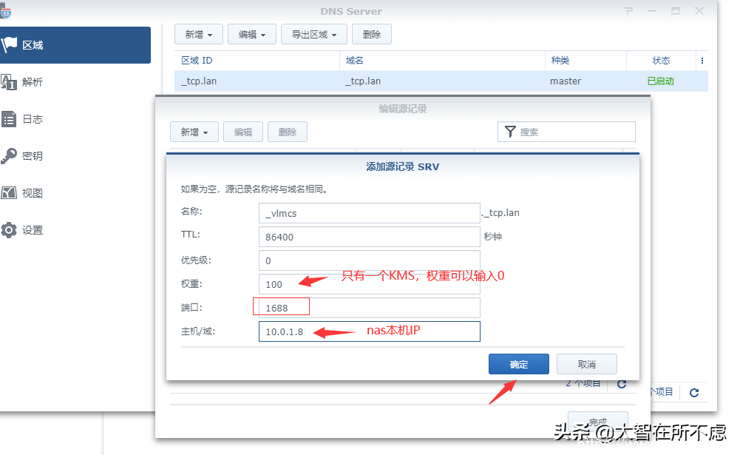Cancel the SRV dialog with 取消

point(587,364)
